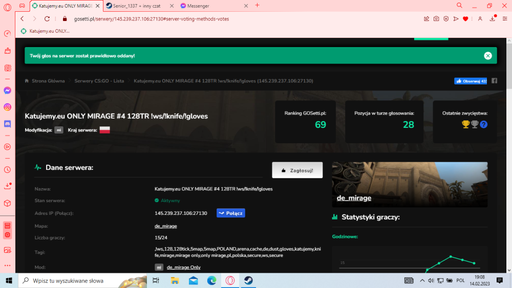Click the gold trophy icon
The width and height of the screenshot is (512, 288).
[x=465, y=124]
